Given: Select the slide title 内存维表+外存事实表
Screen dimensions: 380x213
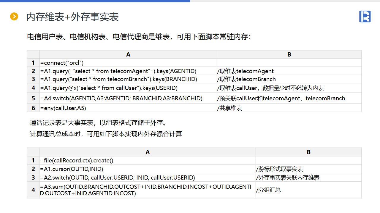Looking at the screenshot, I should coord(72,17).
